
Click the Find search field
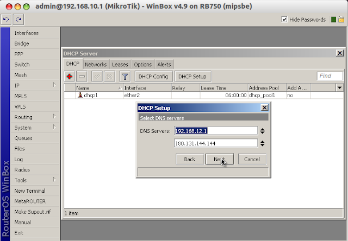point(330,76)
